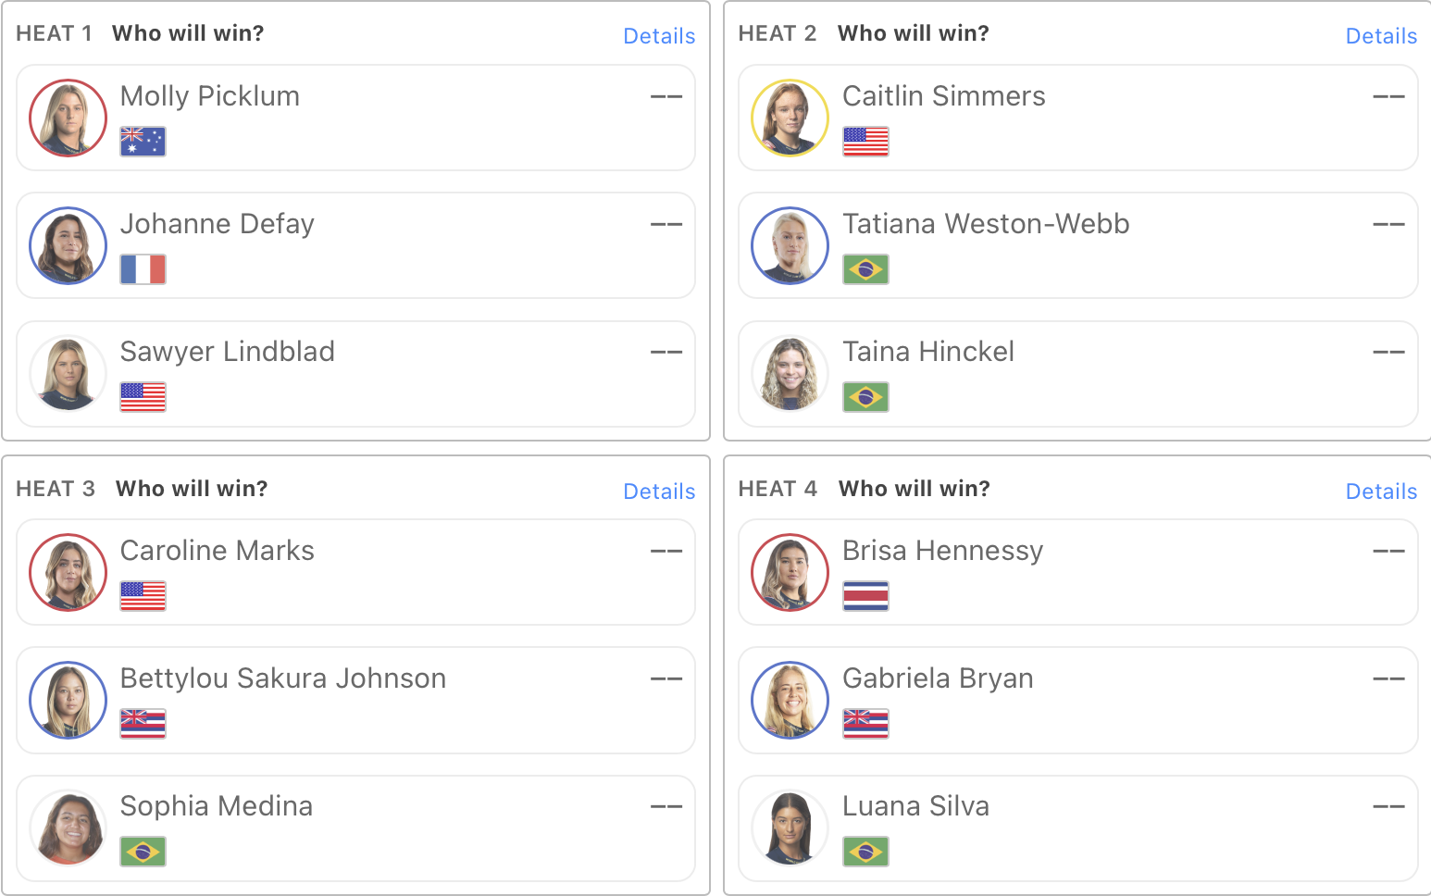Click the Brazil flag under Tatiana Weston-Webb
Screen dimensions: 1431x896
(x=865, y=269)
